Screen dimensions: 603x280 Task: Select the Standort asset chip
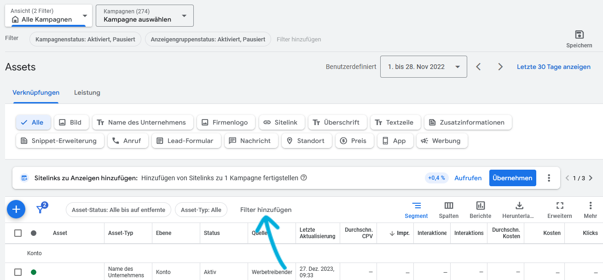[x=307, y=141]
